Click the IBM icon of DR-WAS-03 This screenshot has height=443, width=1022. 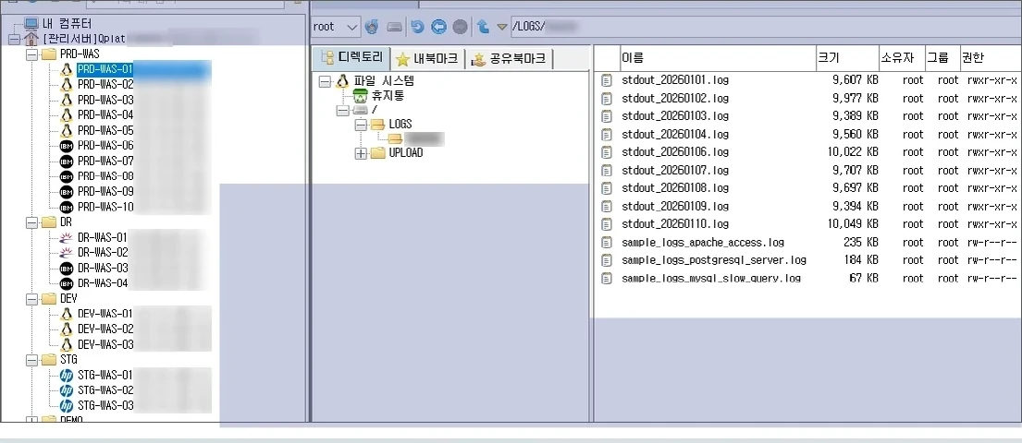[66, 268]
